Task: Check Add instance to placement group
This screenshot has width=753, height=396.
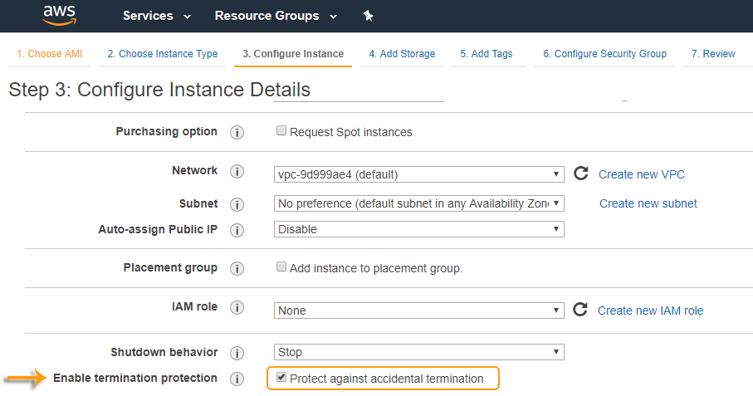Action: pos(281,267)
